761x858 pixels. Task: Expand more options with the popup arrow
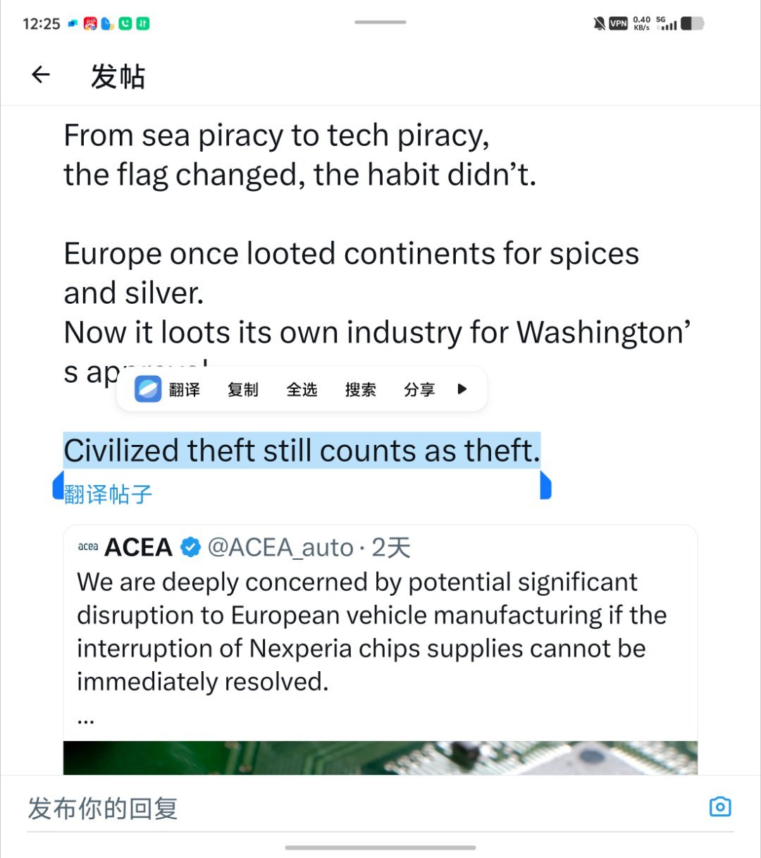pos(462,389)
